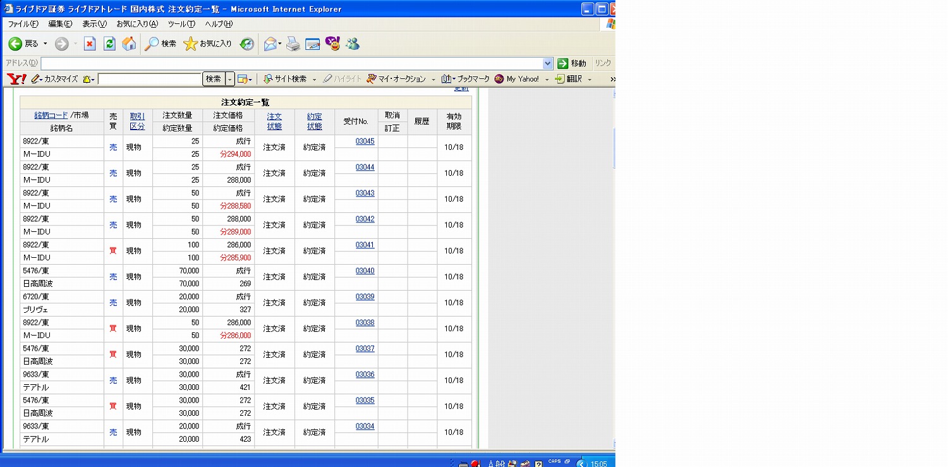The image size is (948, 467).
Task: Click the 翻訳 translate button
Action: 568,79
